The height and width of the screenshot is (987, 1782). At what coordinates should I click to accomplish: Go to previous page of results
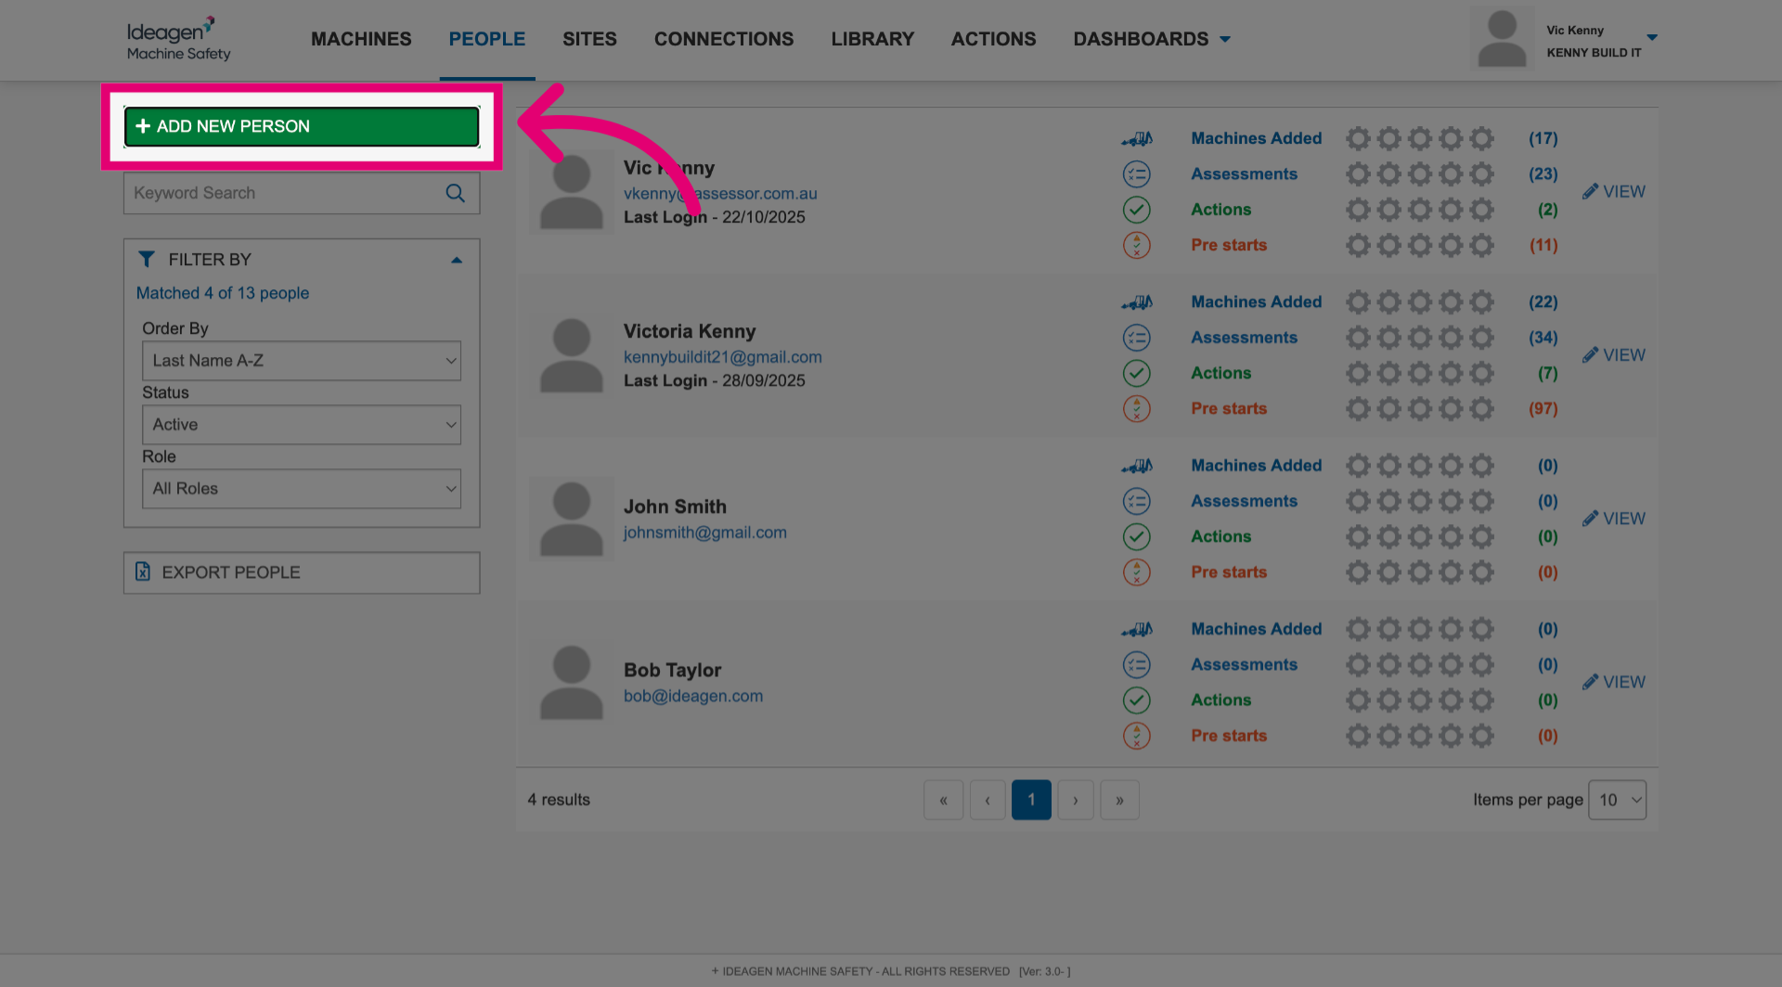coord(988,800)
